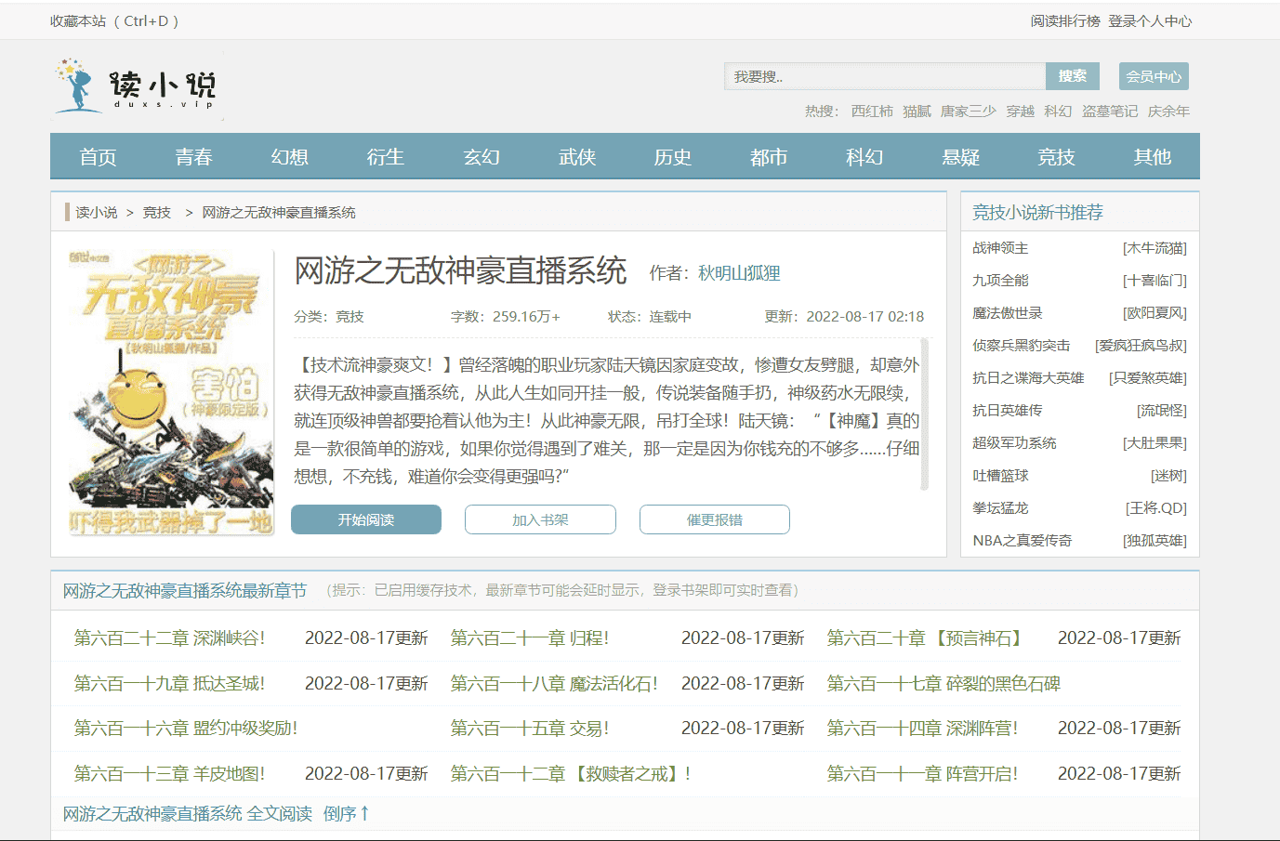Click the search input field
The height and width of the screenshot is (841, 1280).
(x=884, y=76)
